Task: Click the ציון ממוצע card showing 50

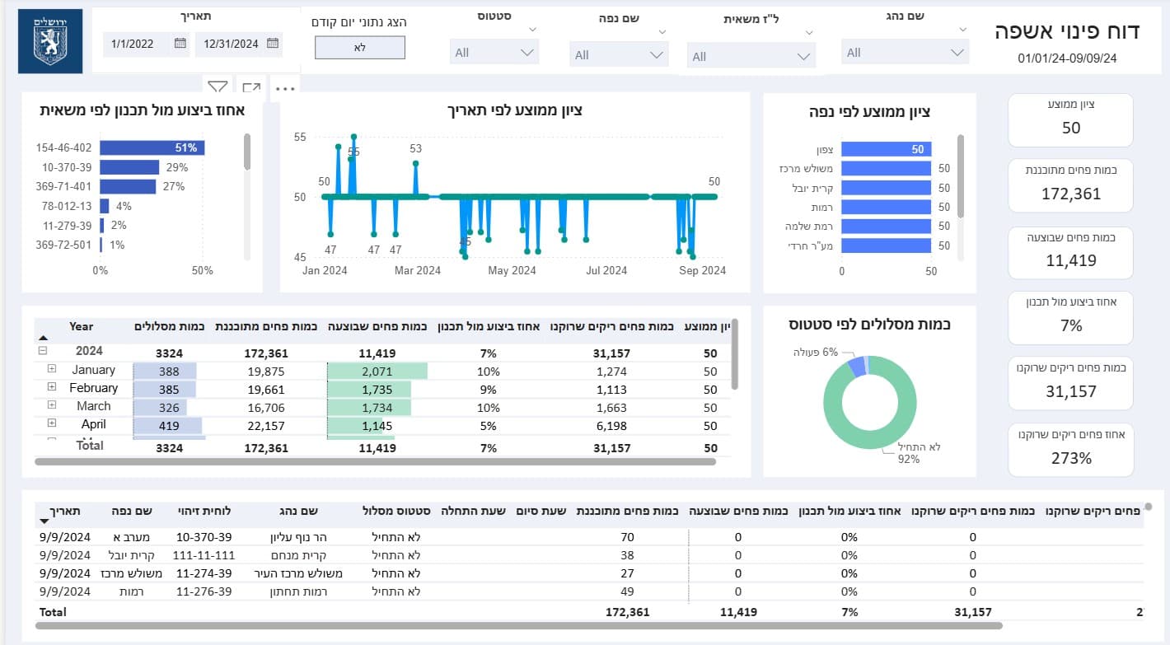Action: pos(1070,120)
